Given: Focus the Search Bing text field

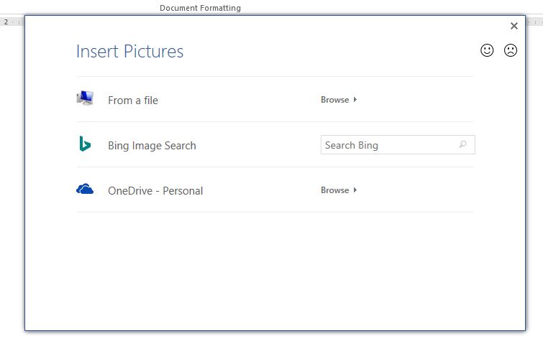Looking at the screenshot, I should click(388, 145).
